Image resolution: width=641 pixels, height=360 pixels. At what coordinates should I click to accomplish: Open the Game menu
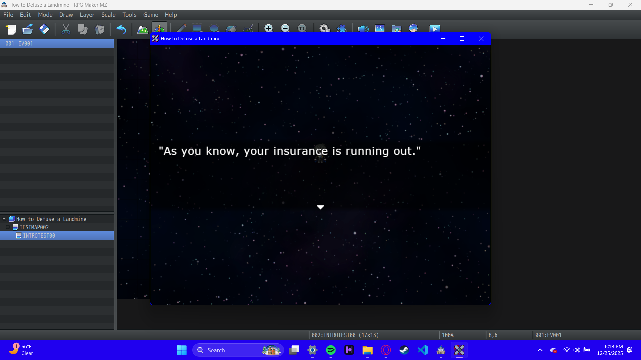tap(151, 15)
